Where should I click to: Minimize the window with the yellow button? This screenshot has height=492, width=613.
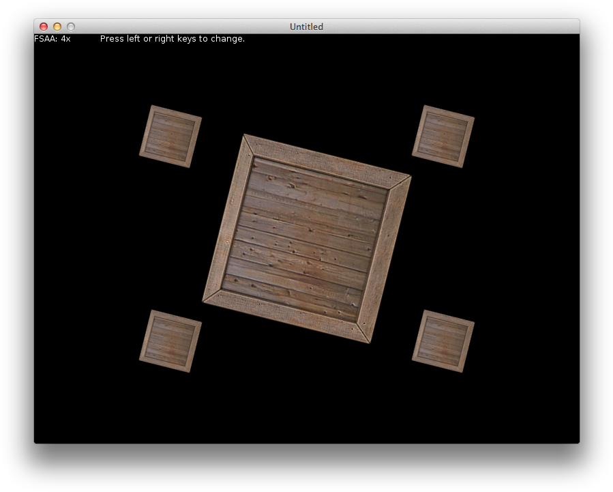(57, 27)
